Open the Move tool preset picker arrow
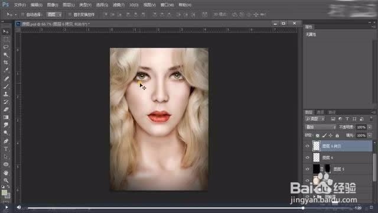The height and width of the screenshot is (213, 378). [16, 15]
